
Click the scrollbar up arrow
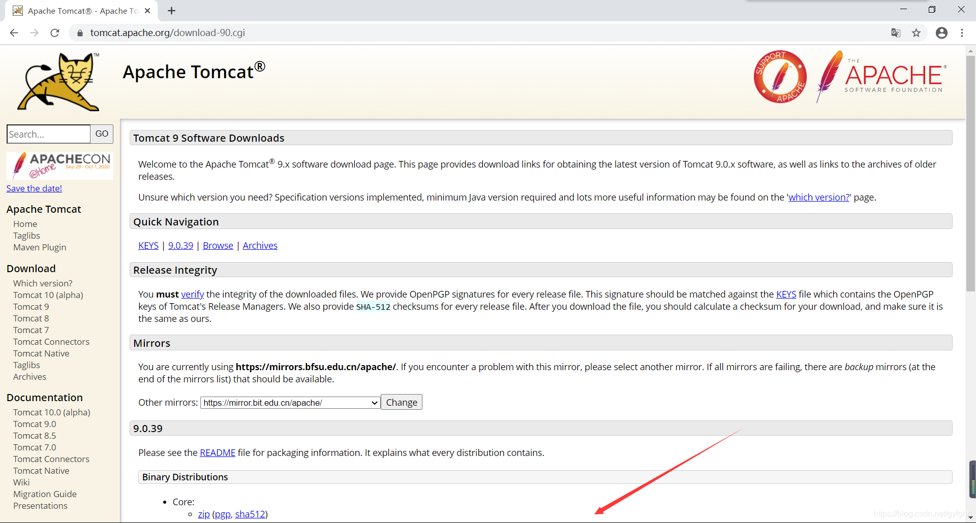click(970, 50)
